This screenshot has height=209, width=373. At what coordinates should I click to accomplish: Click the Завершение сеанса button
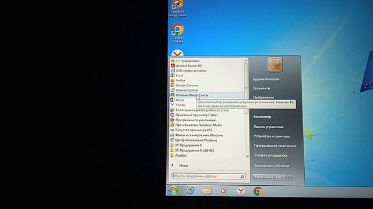tap(269, 177)
